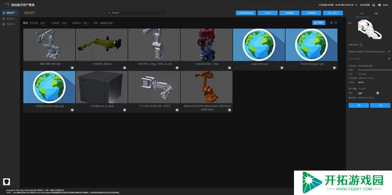The width and height of the screenshot is (392, 195).
Task: Click the left blue button in details panel
Action: (x=359, y=106)
